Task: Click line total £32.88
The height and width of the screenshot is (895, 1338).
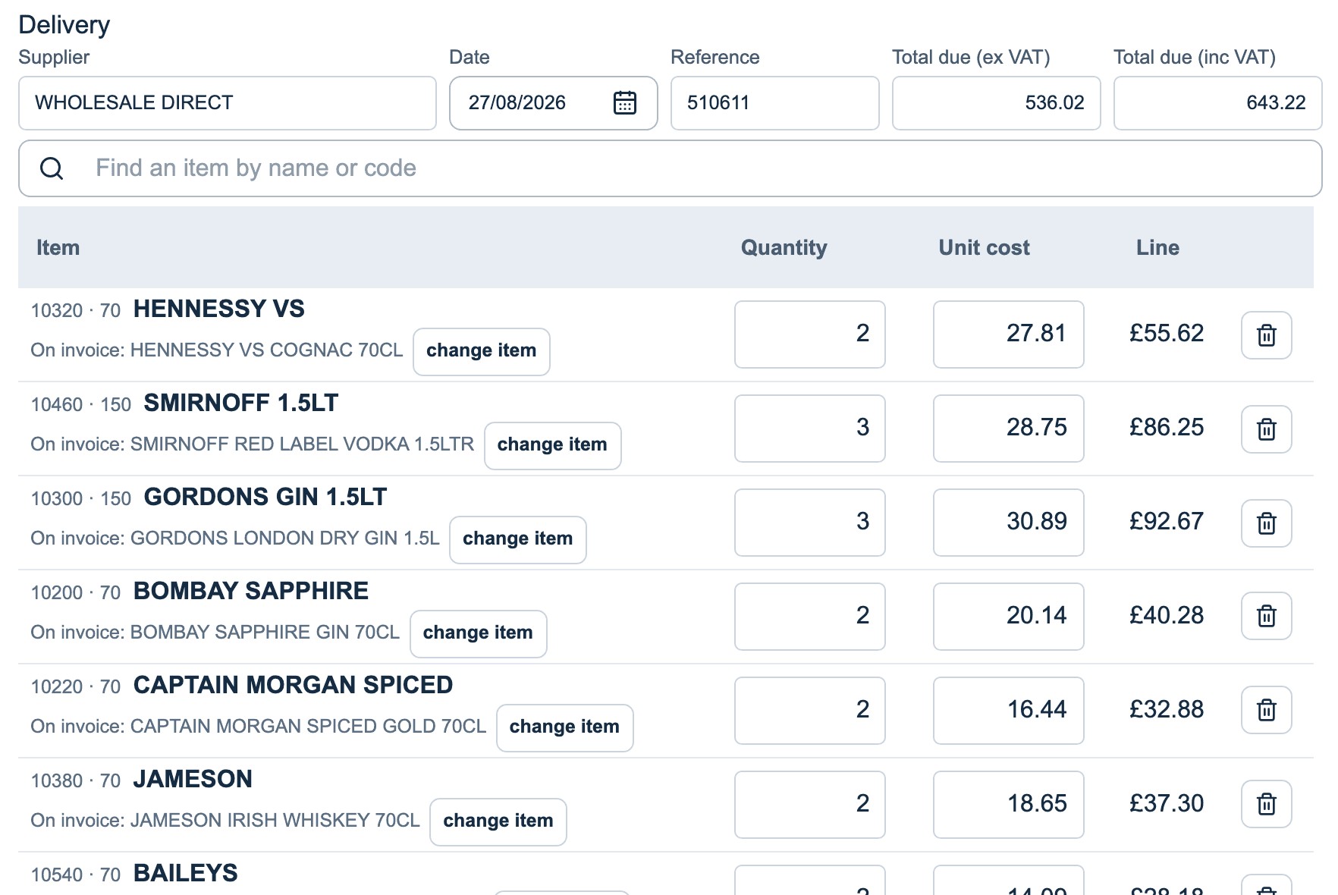Action: (x=1167, y=709)
